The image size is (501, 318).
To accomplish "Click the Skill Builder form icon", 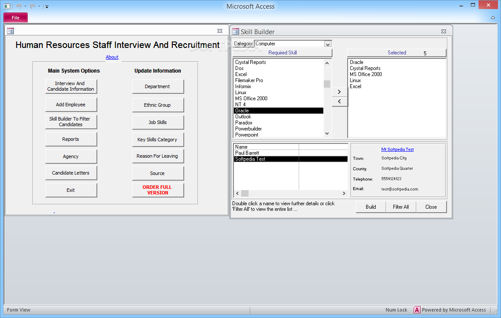I will click(236, 31).
